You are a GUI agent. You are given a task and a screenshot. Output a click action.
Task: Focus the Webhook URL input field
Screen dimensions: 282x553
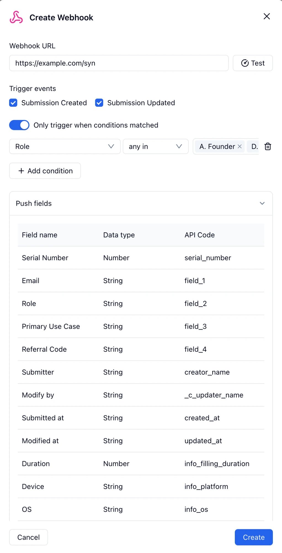click(x=119, y=63)
